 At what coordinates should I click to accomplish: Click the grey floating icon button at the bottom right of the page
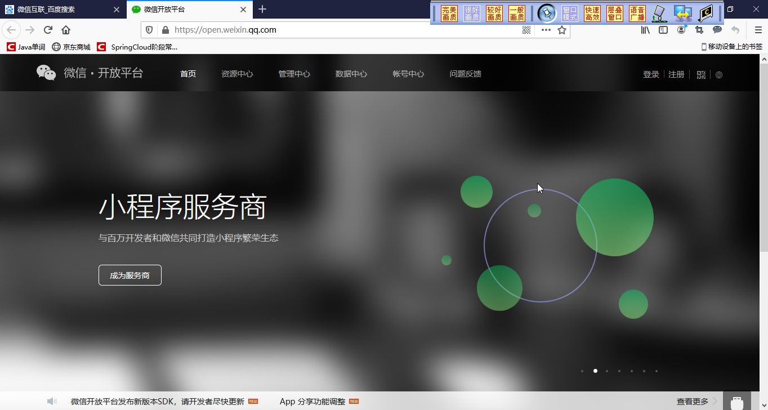tap(737, 400)
